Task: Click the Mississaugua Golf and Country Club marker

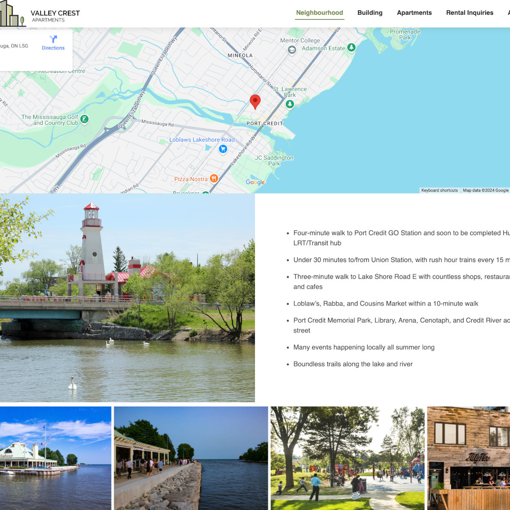Action: click(x=85, y=119)
